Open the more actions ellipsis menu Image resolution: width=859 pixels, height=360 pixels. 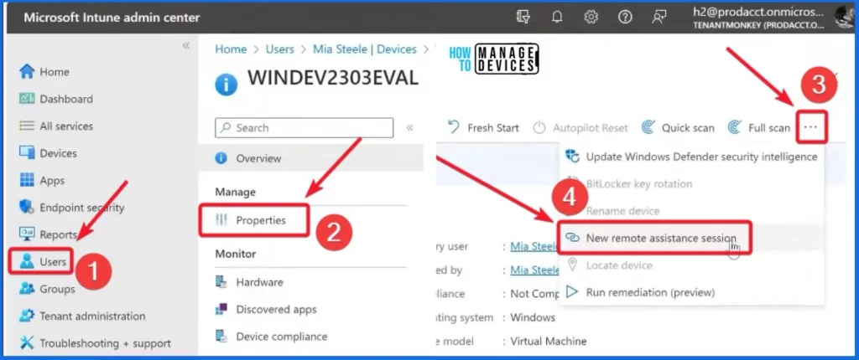[811, 127]
